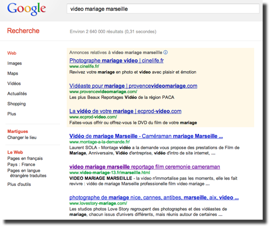
Task: Click Faites-vous offrir ou offrez-vous description
Action: (x=133, y=123)
